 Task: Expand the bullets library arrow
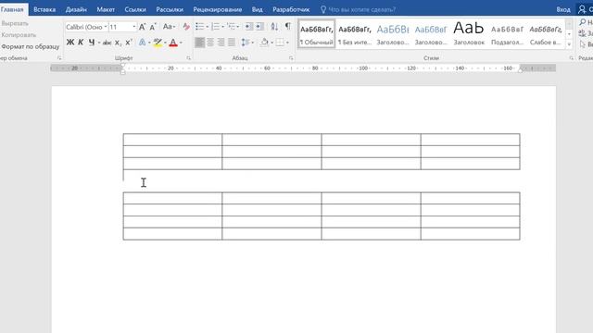208,27
